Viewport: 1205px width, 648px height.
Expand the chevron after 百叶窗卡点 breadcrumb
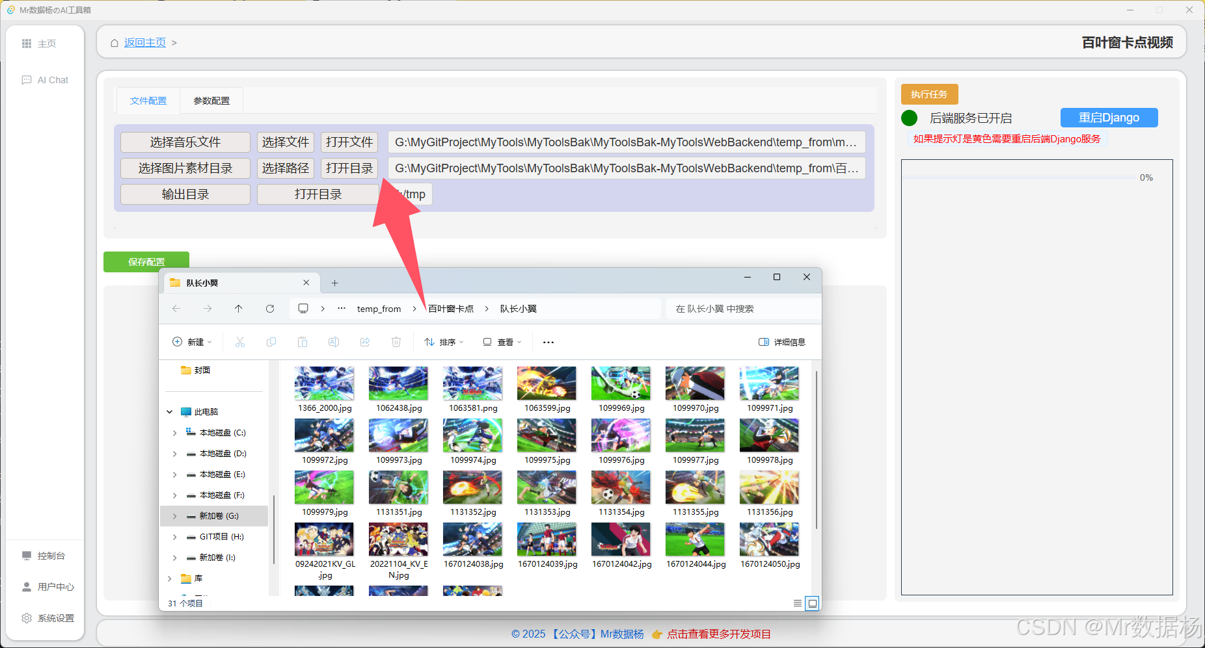[487, 309]
